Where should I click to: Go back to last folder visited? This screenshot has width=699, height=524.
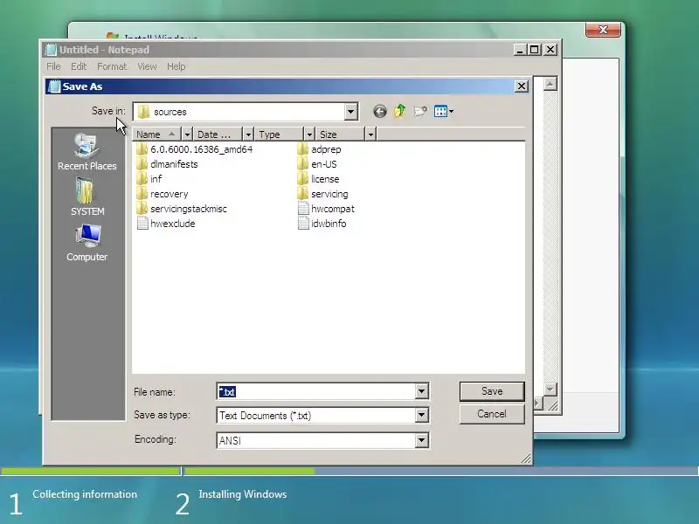[380, 112]
